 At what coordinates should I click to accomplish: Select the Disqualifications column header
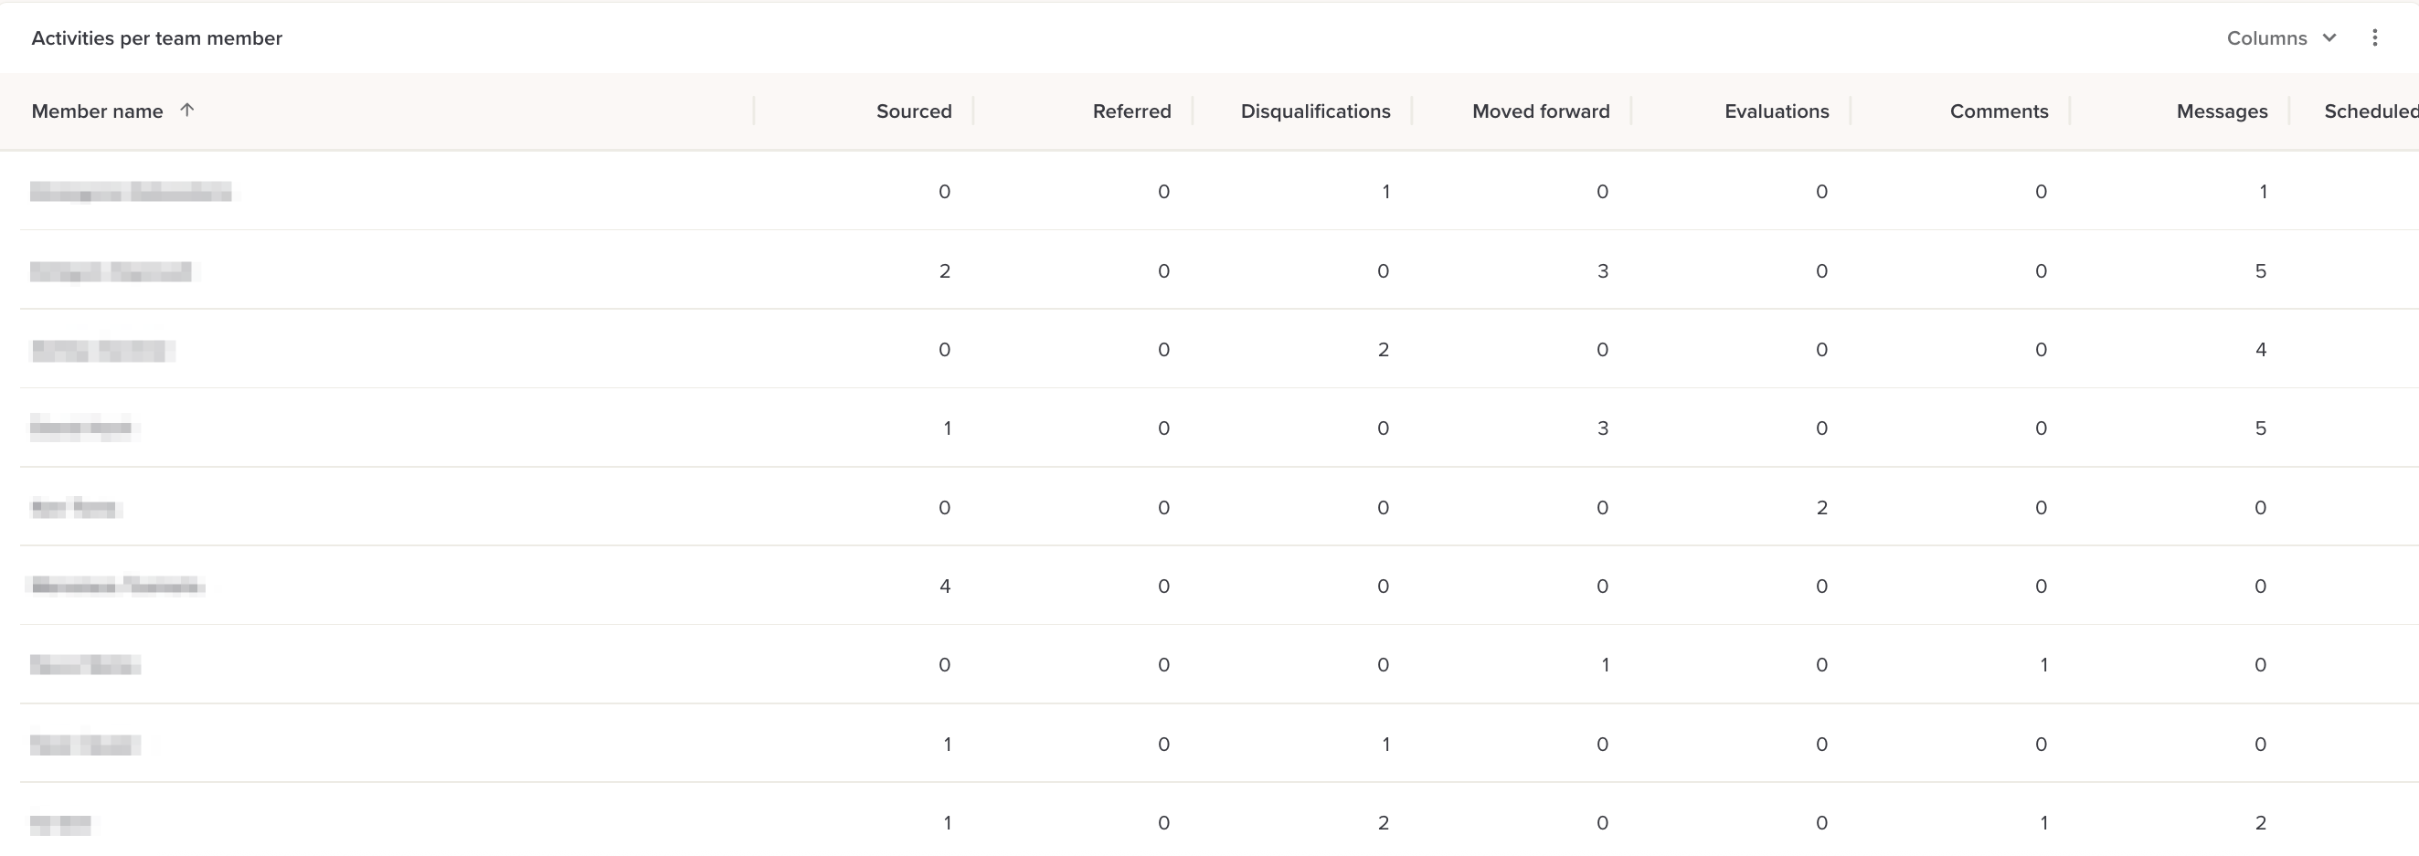click(x=1315, y=111)
